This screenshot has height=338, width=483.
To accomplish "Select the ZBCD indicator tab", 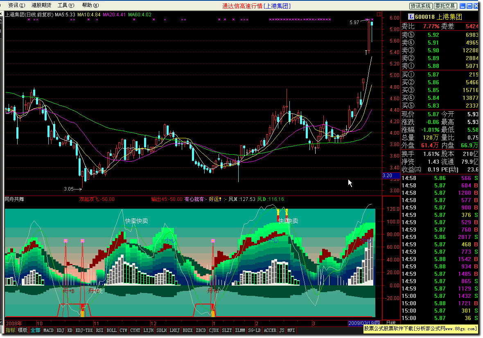I will click(x=201, y=330).
